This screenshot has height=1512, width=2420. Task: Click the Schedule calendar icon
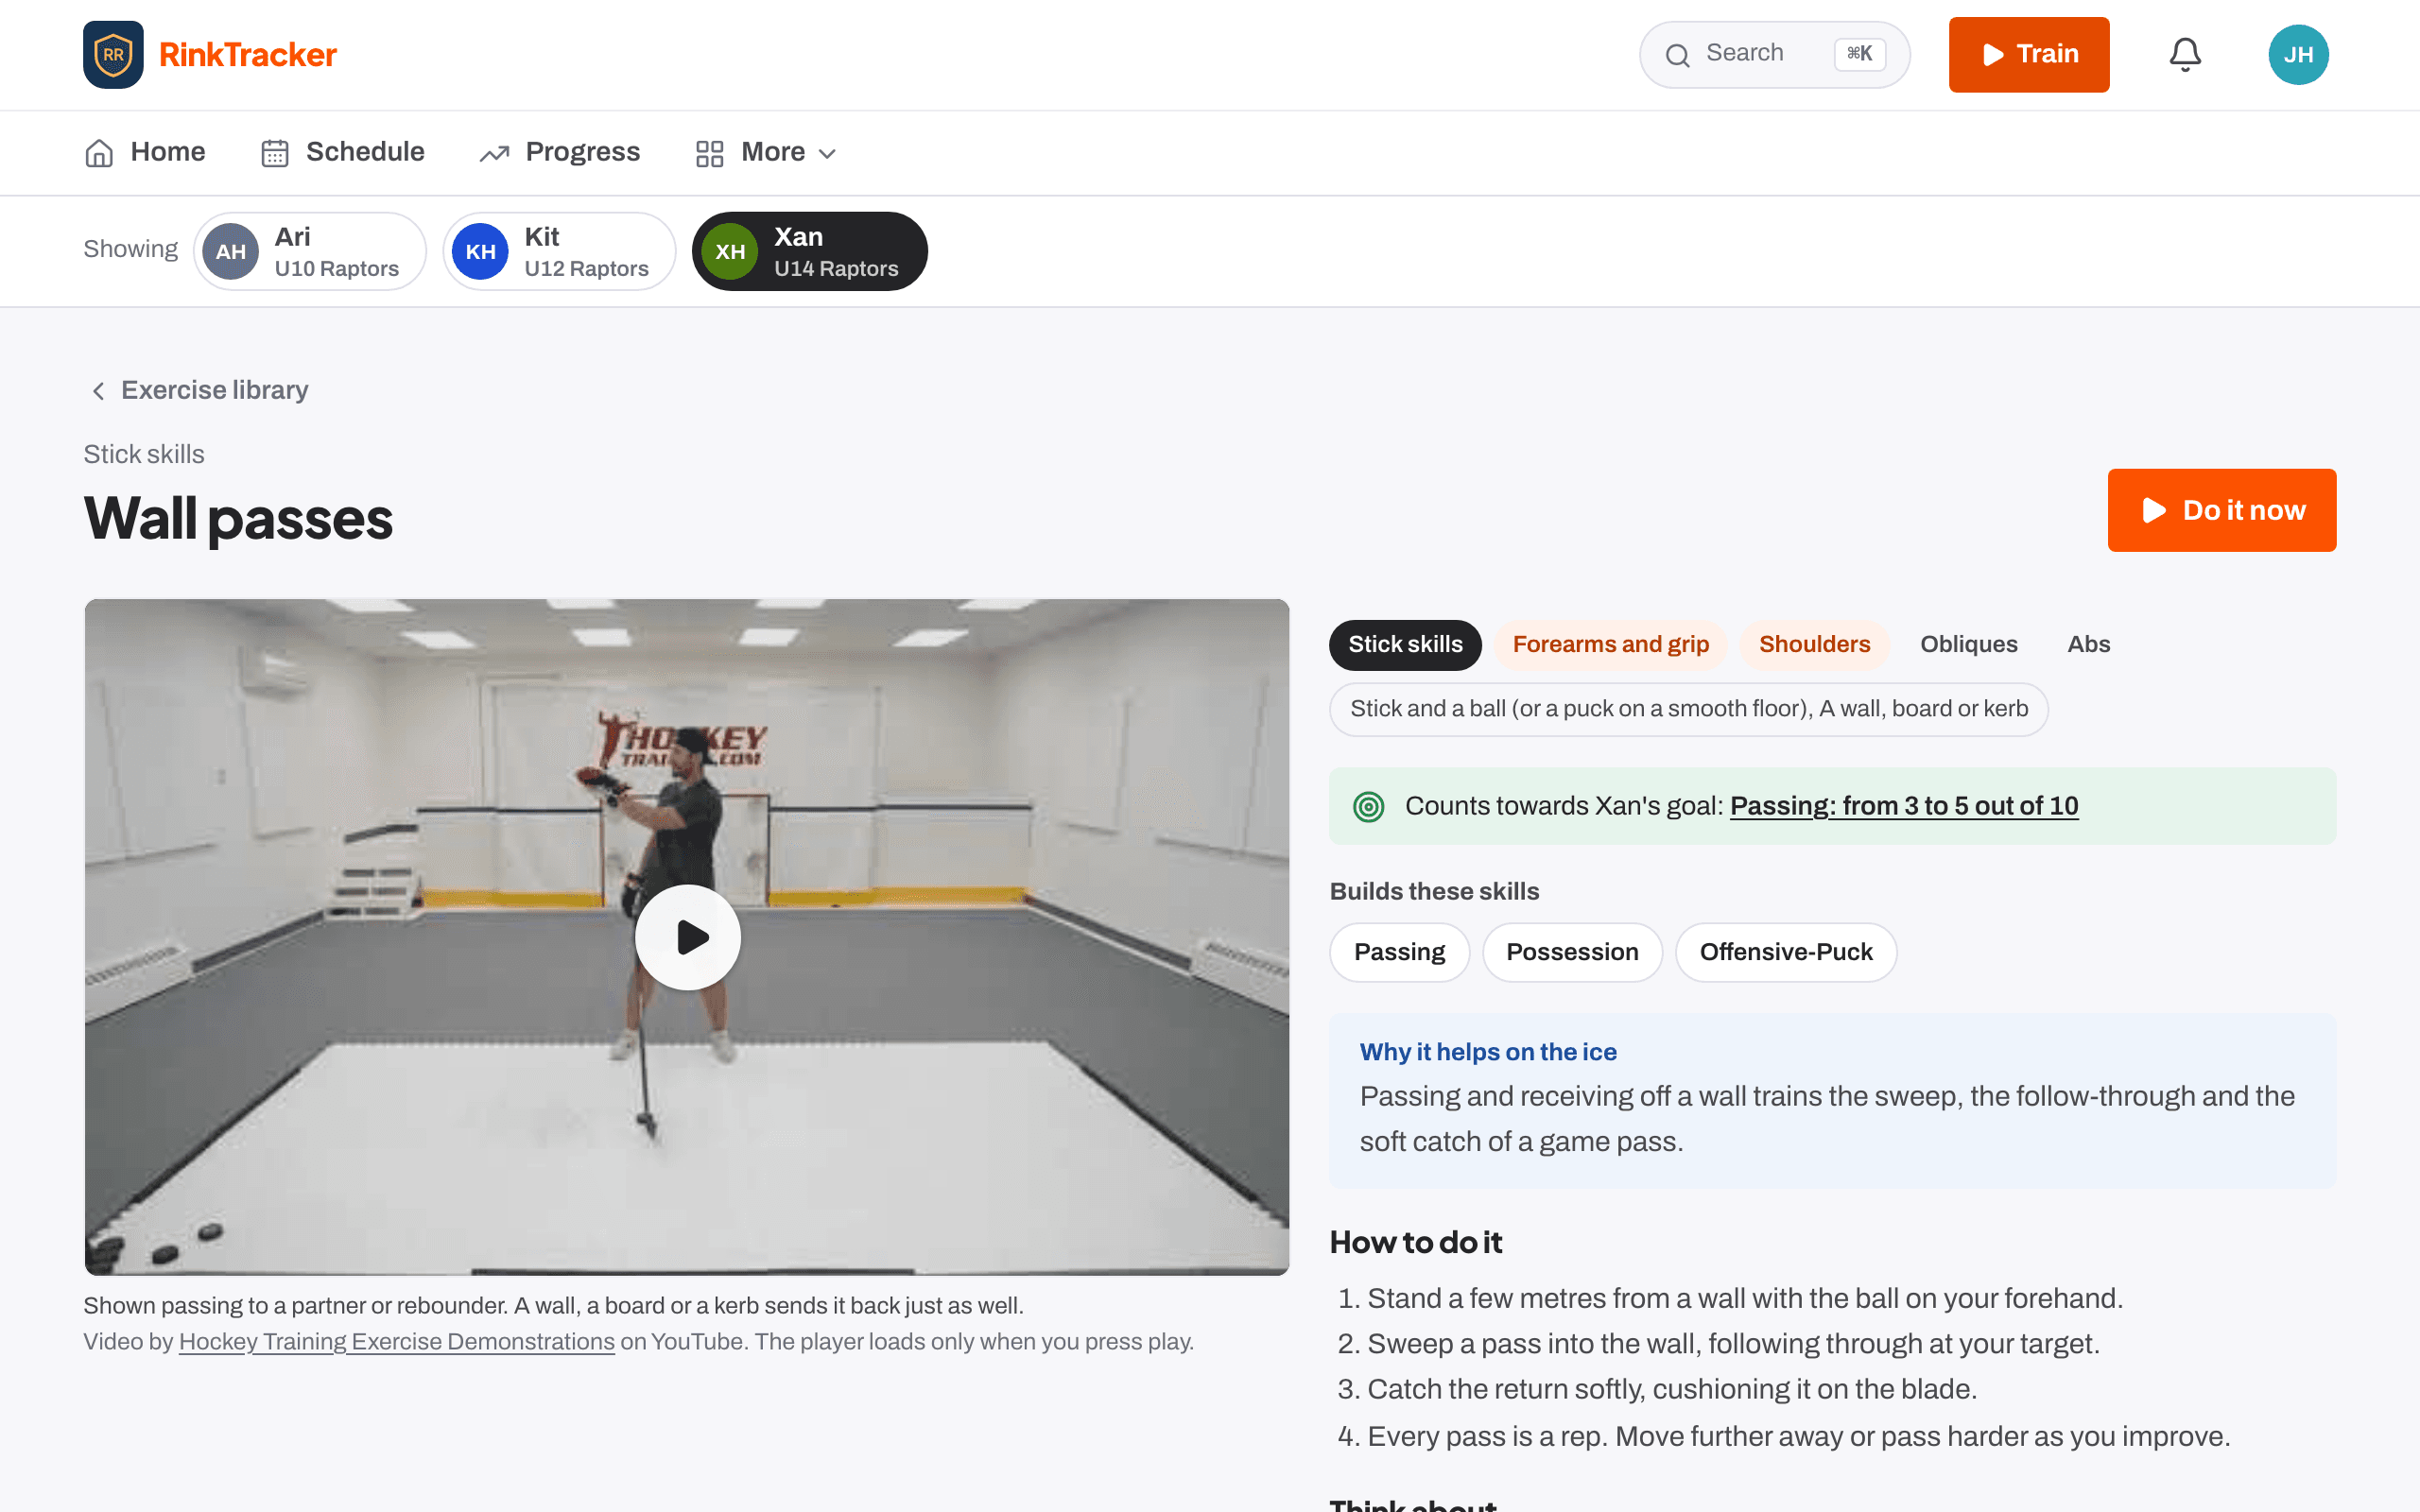[x=275, y=153]
